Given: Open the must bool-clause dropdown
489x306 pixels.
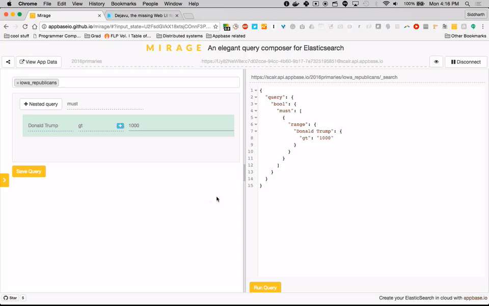Looking at the screenshot, I should point(105,104).
